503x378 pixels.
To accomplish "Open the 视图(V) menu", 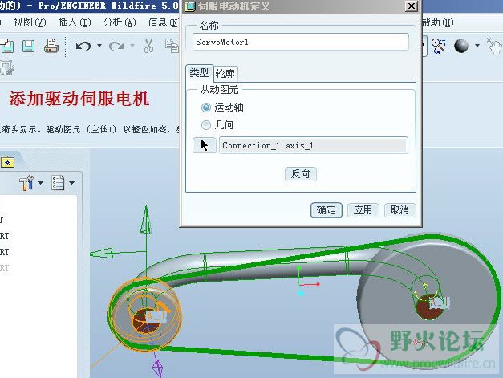I will pos(30,22).
